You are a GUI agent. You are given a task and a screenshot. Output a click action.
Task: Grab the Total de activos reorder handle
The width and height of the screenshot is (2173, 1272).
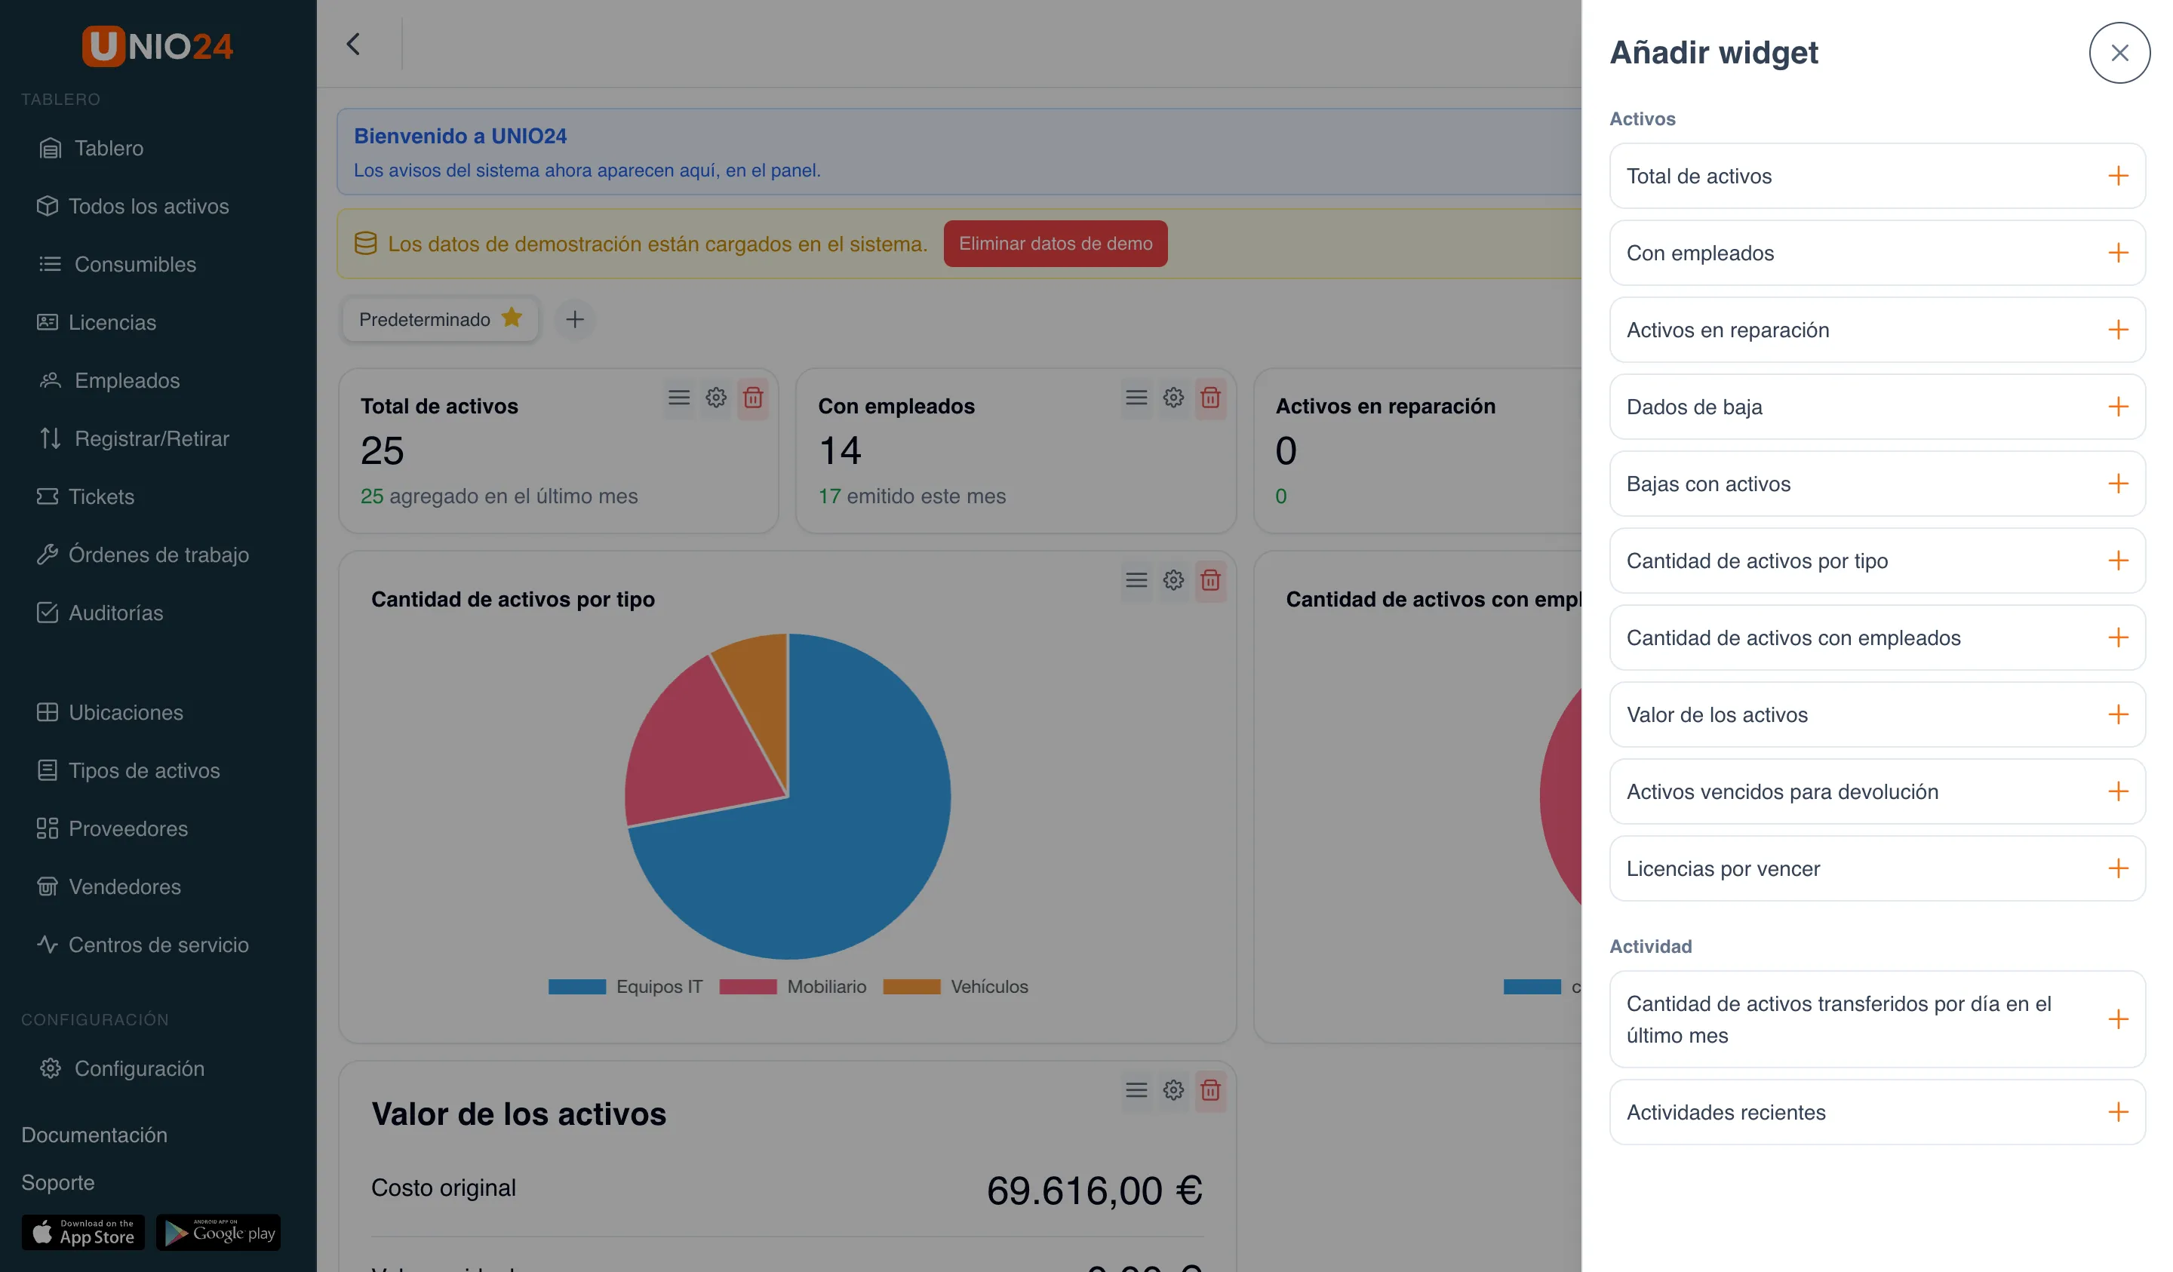pyautogui.click(x=678, y=398)
